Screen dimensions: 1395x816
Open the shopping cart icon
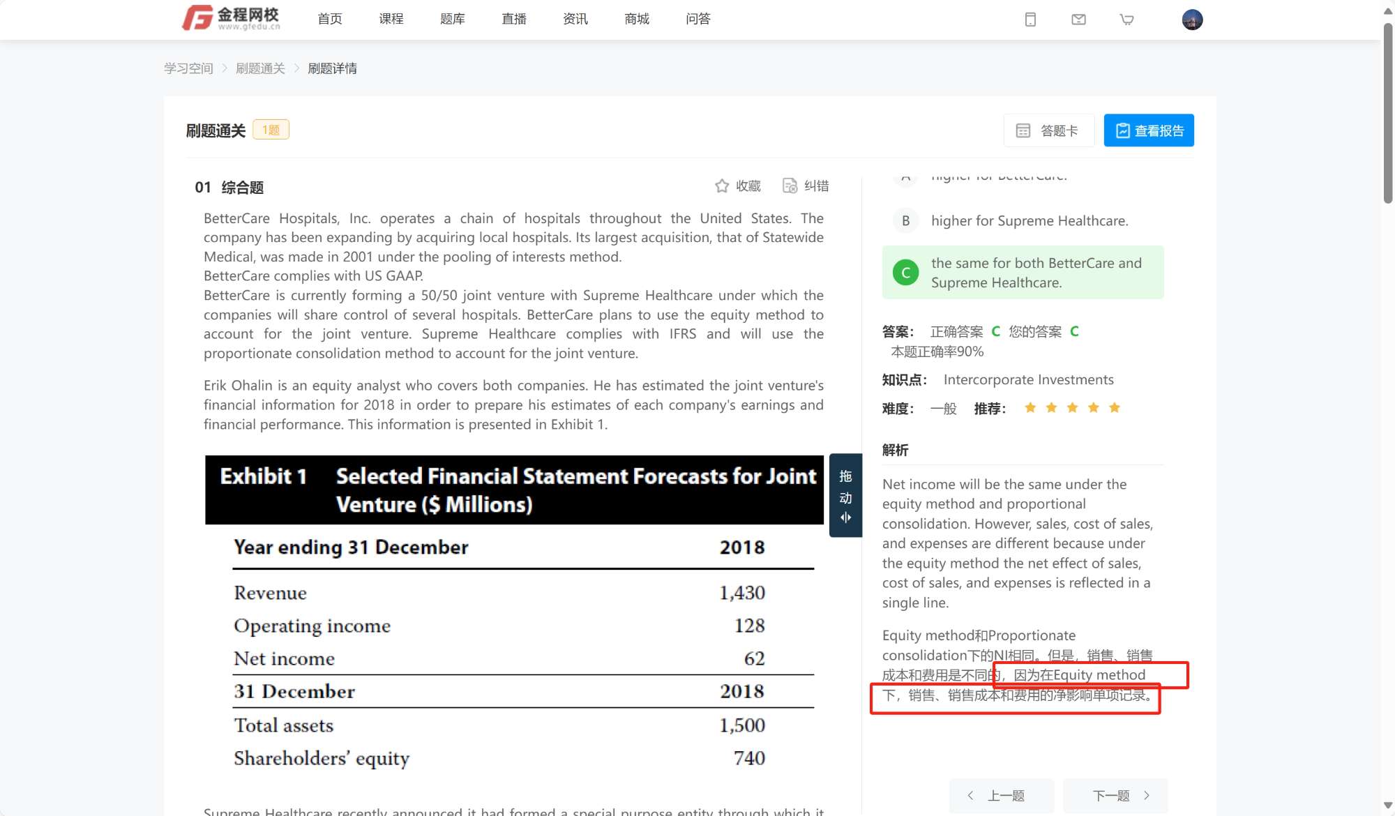pyautogui.click(x=1126, y=20)
